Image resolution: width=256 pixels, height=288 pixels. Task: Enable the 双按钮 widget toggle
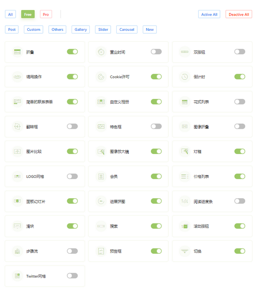(240, 52)
